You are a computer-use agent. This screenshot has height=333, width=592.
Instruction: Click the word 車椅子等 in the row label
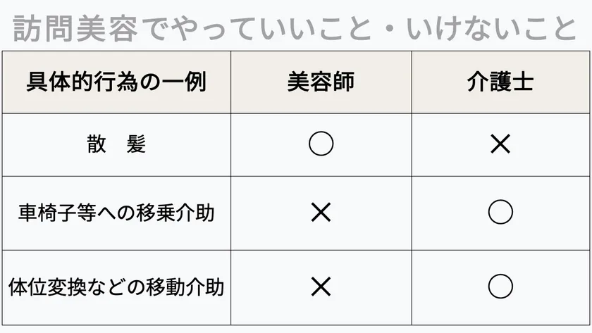point(54,213)
